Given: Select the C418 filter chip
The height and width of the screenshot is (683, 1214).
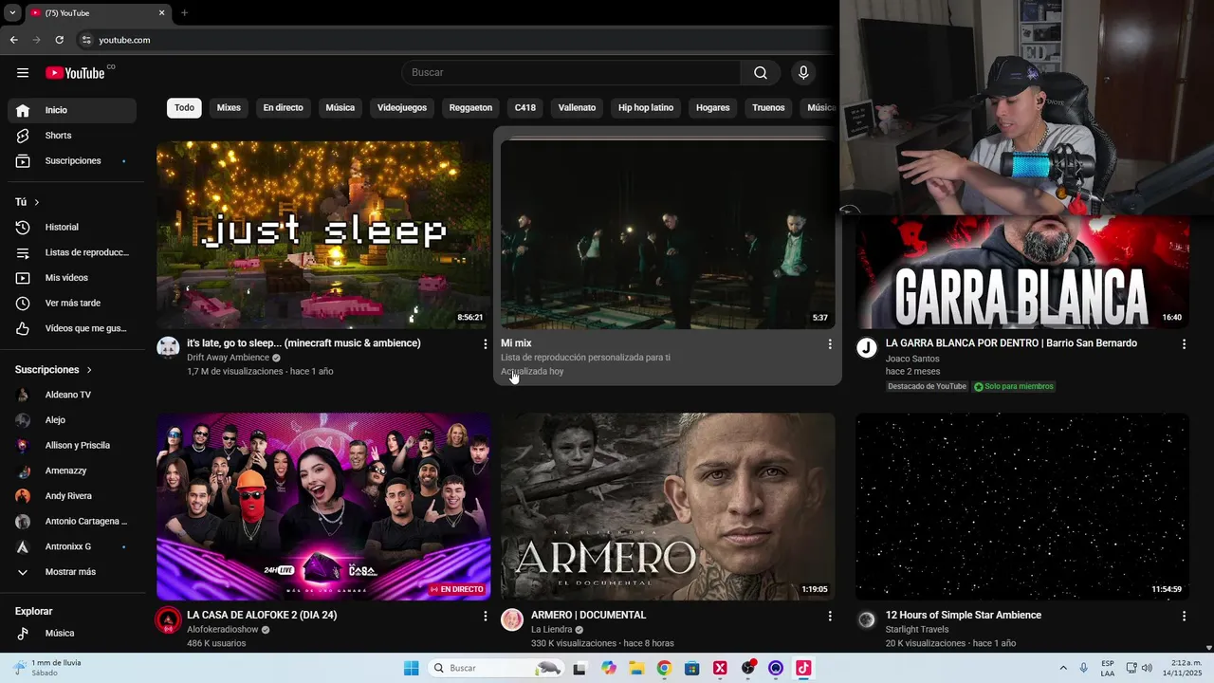Looking at the screenshot, I should [525, 108].
